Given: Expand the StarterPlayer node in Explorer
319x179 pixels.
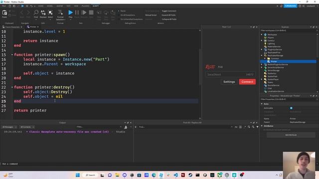Looking at the screenshot, I should (x=262, y=80).
